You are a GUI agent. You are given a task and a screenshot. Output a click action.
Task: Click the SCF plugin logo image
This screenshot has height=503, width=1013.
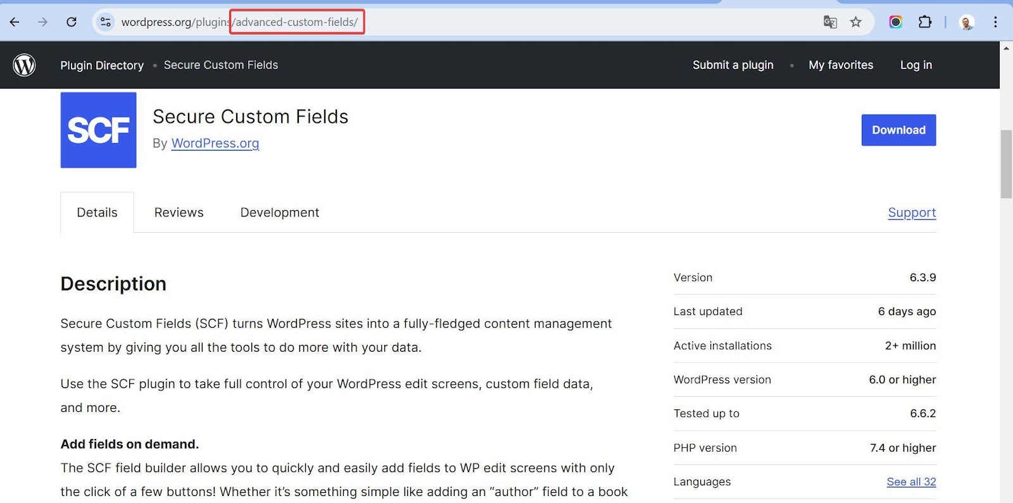[x=98, y=130]
